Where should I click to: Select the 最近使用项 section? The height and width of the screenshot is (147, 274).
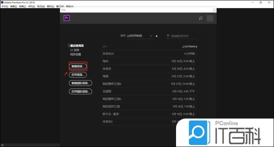point(77,46)
